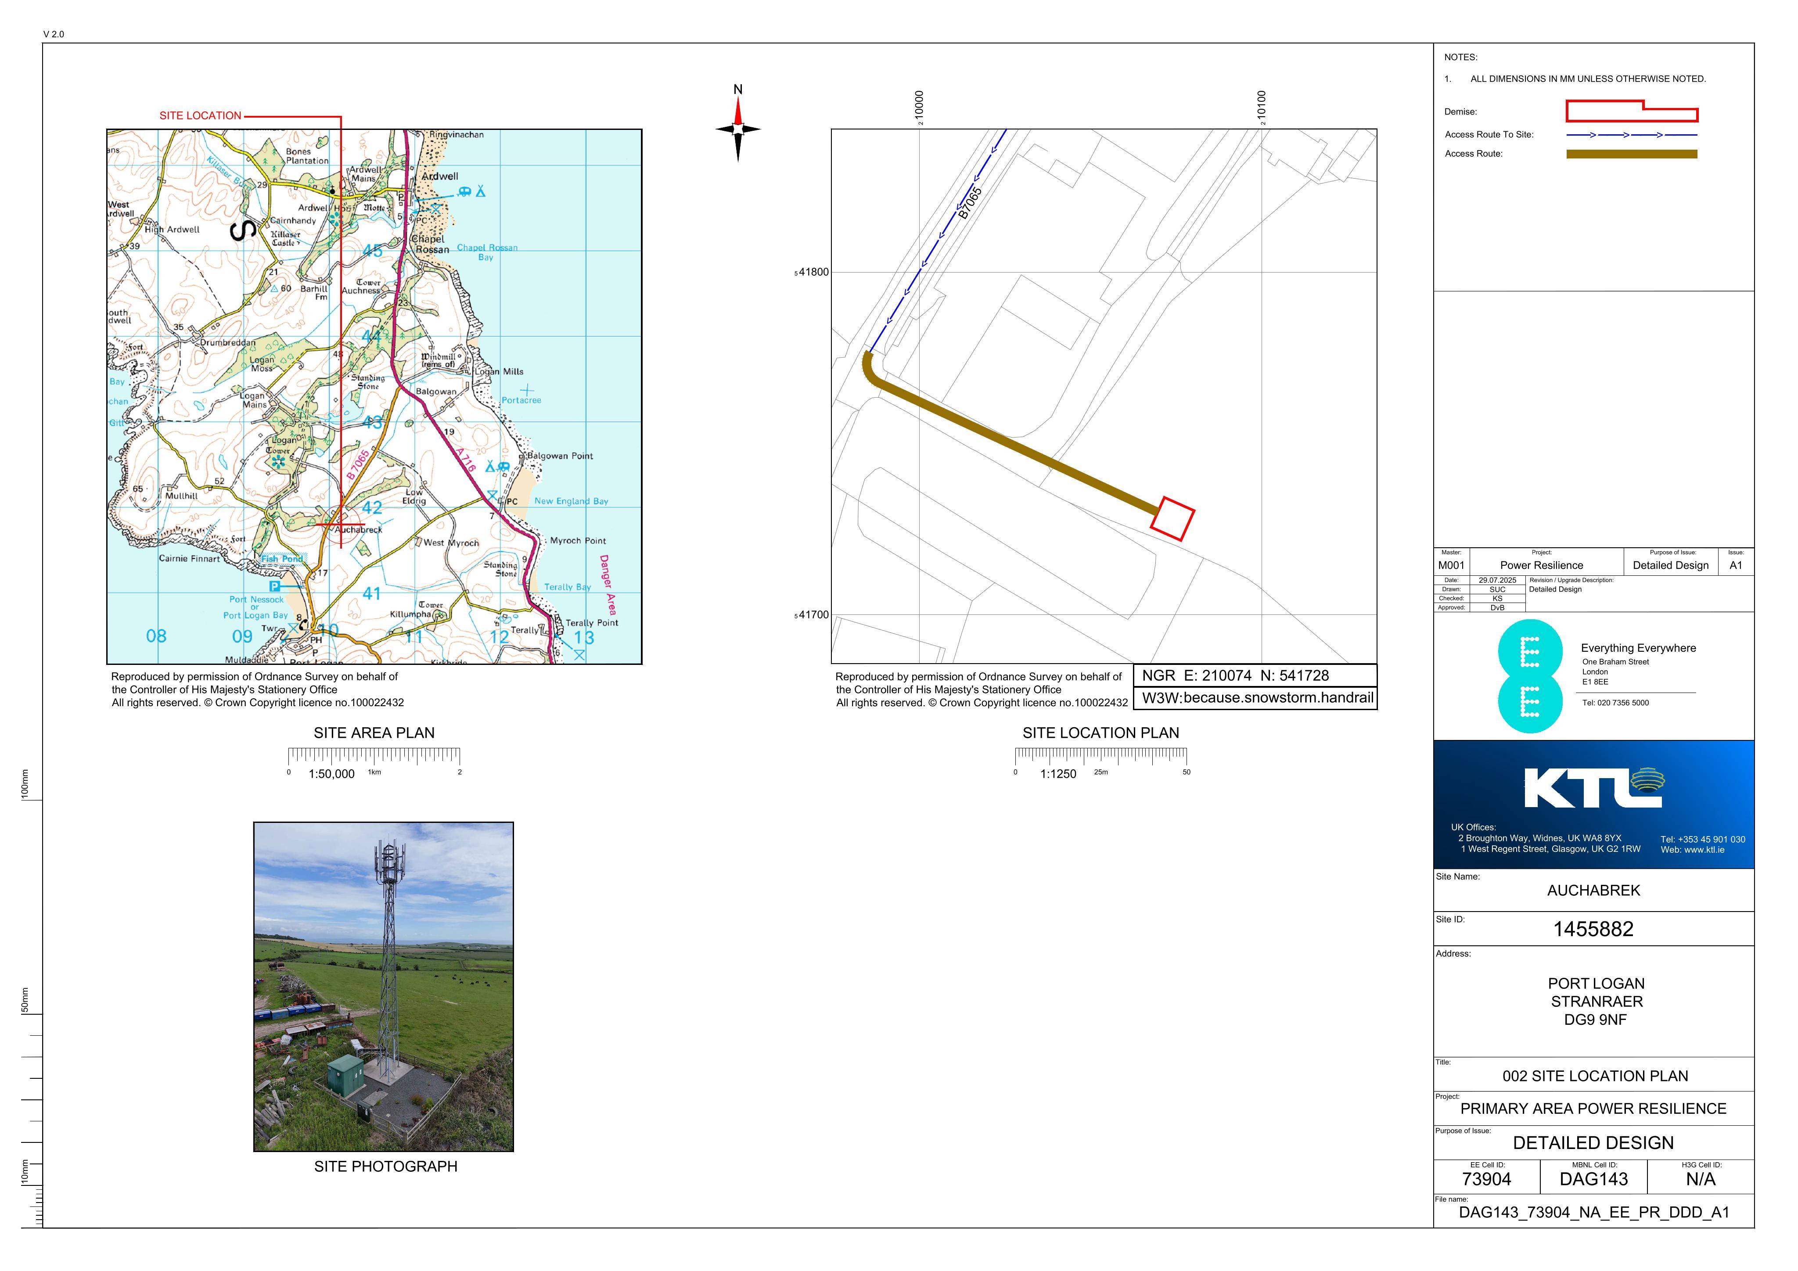The width and height of the screenshot is (1798, 1271).
Task: Click the SITE PHOTOGRAPH caption
Action: (385, 1166)
